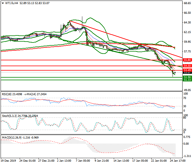Click the 27 Dec 21:00 time axis label
The width and height of the screenshot is (194, 164).
pyautogui.click(x=46, y=161)
